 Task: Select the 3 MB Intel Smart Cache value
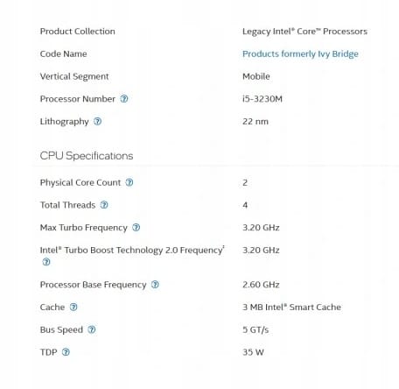[291, 308]
